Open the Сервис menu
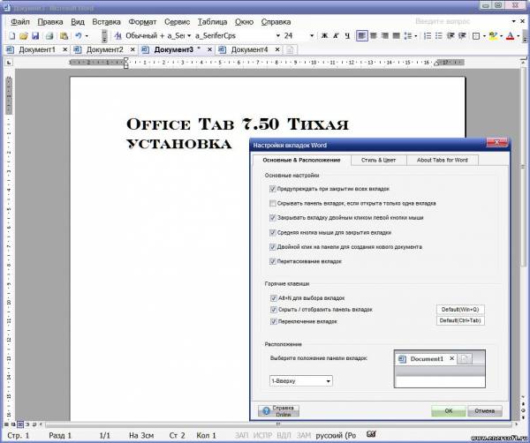 [x=178, y=22]
